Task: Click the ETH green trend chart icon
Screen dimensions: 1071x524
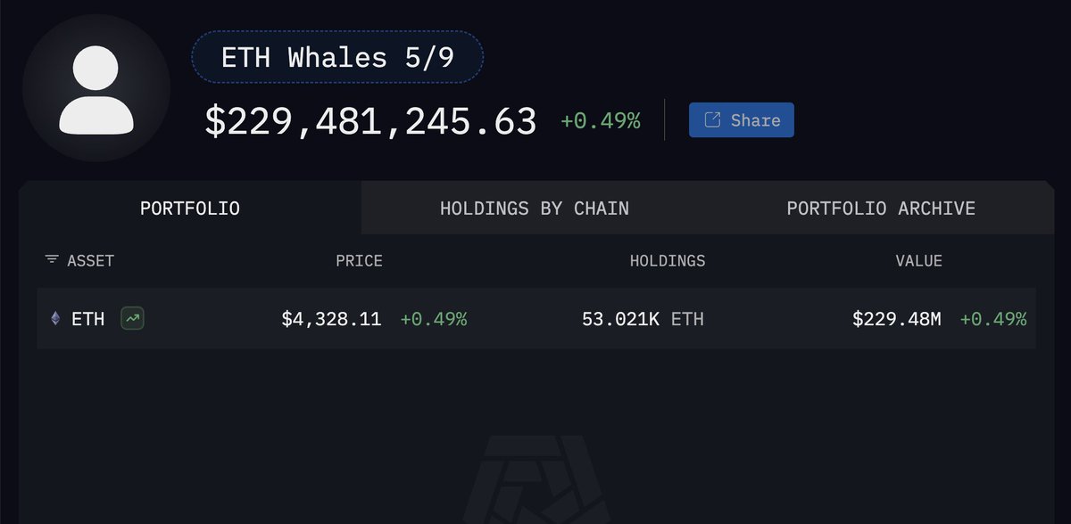Action: click(132, 318)
